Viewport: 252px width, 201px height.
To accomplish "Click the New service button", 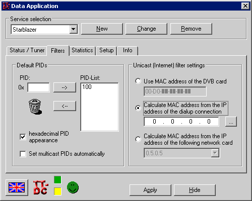I will tap(102, 29).
